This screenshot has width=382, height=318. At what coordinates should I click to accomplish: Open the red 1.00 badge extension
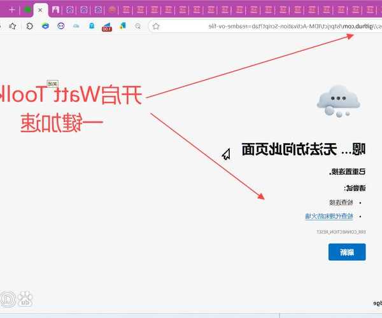106,27
